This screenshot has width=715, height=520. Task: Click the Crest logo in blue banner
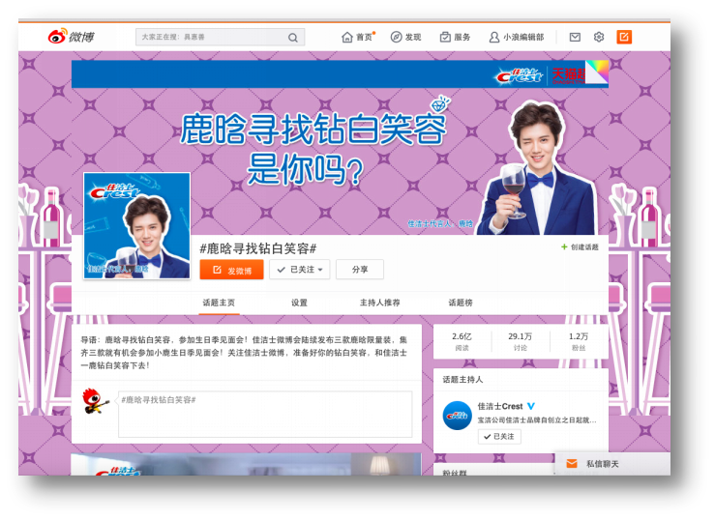tap(521, 75)
